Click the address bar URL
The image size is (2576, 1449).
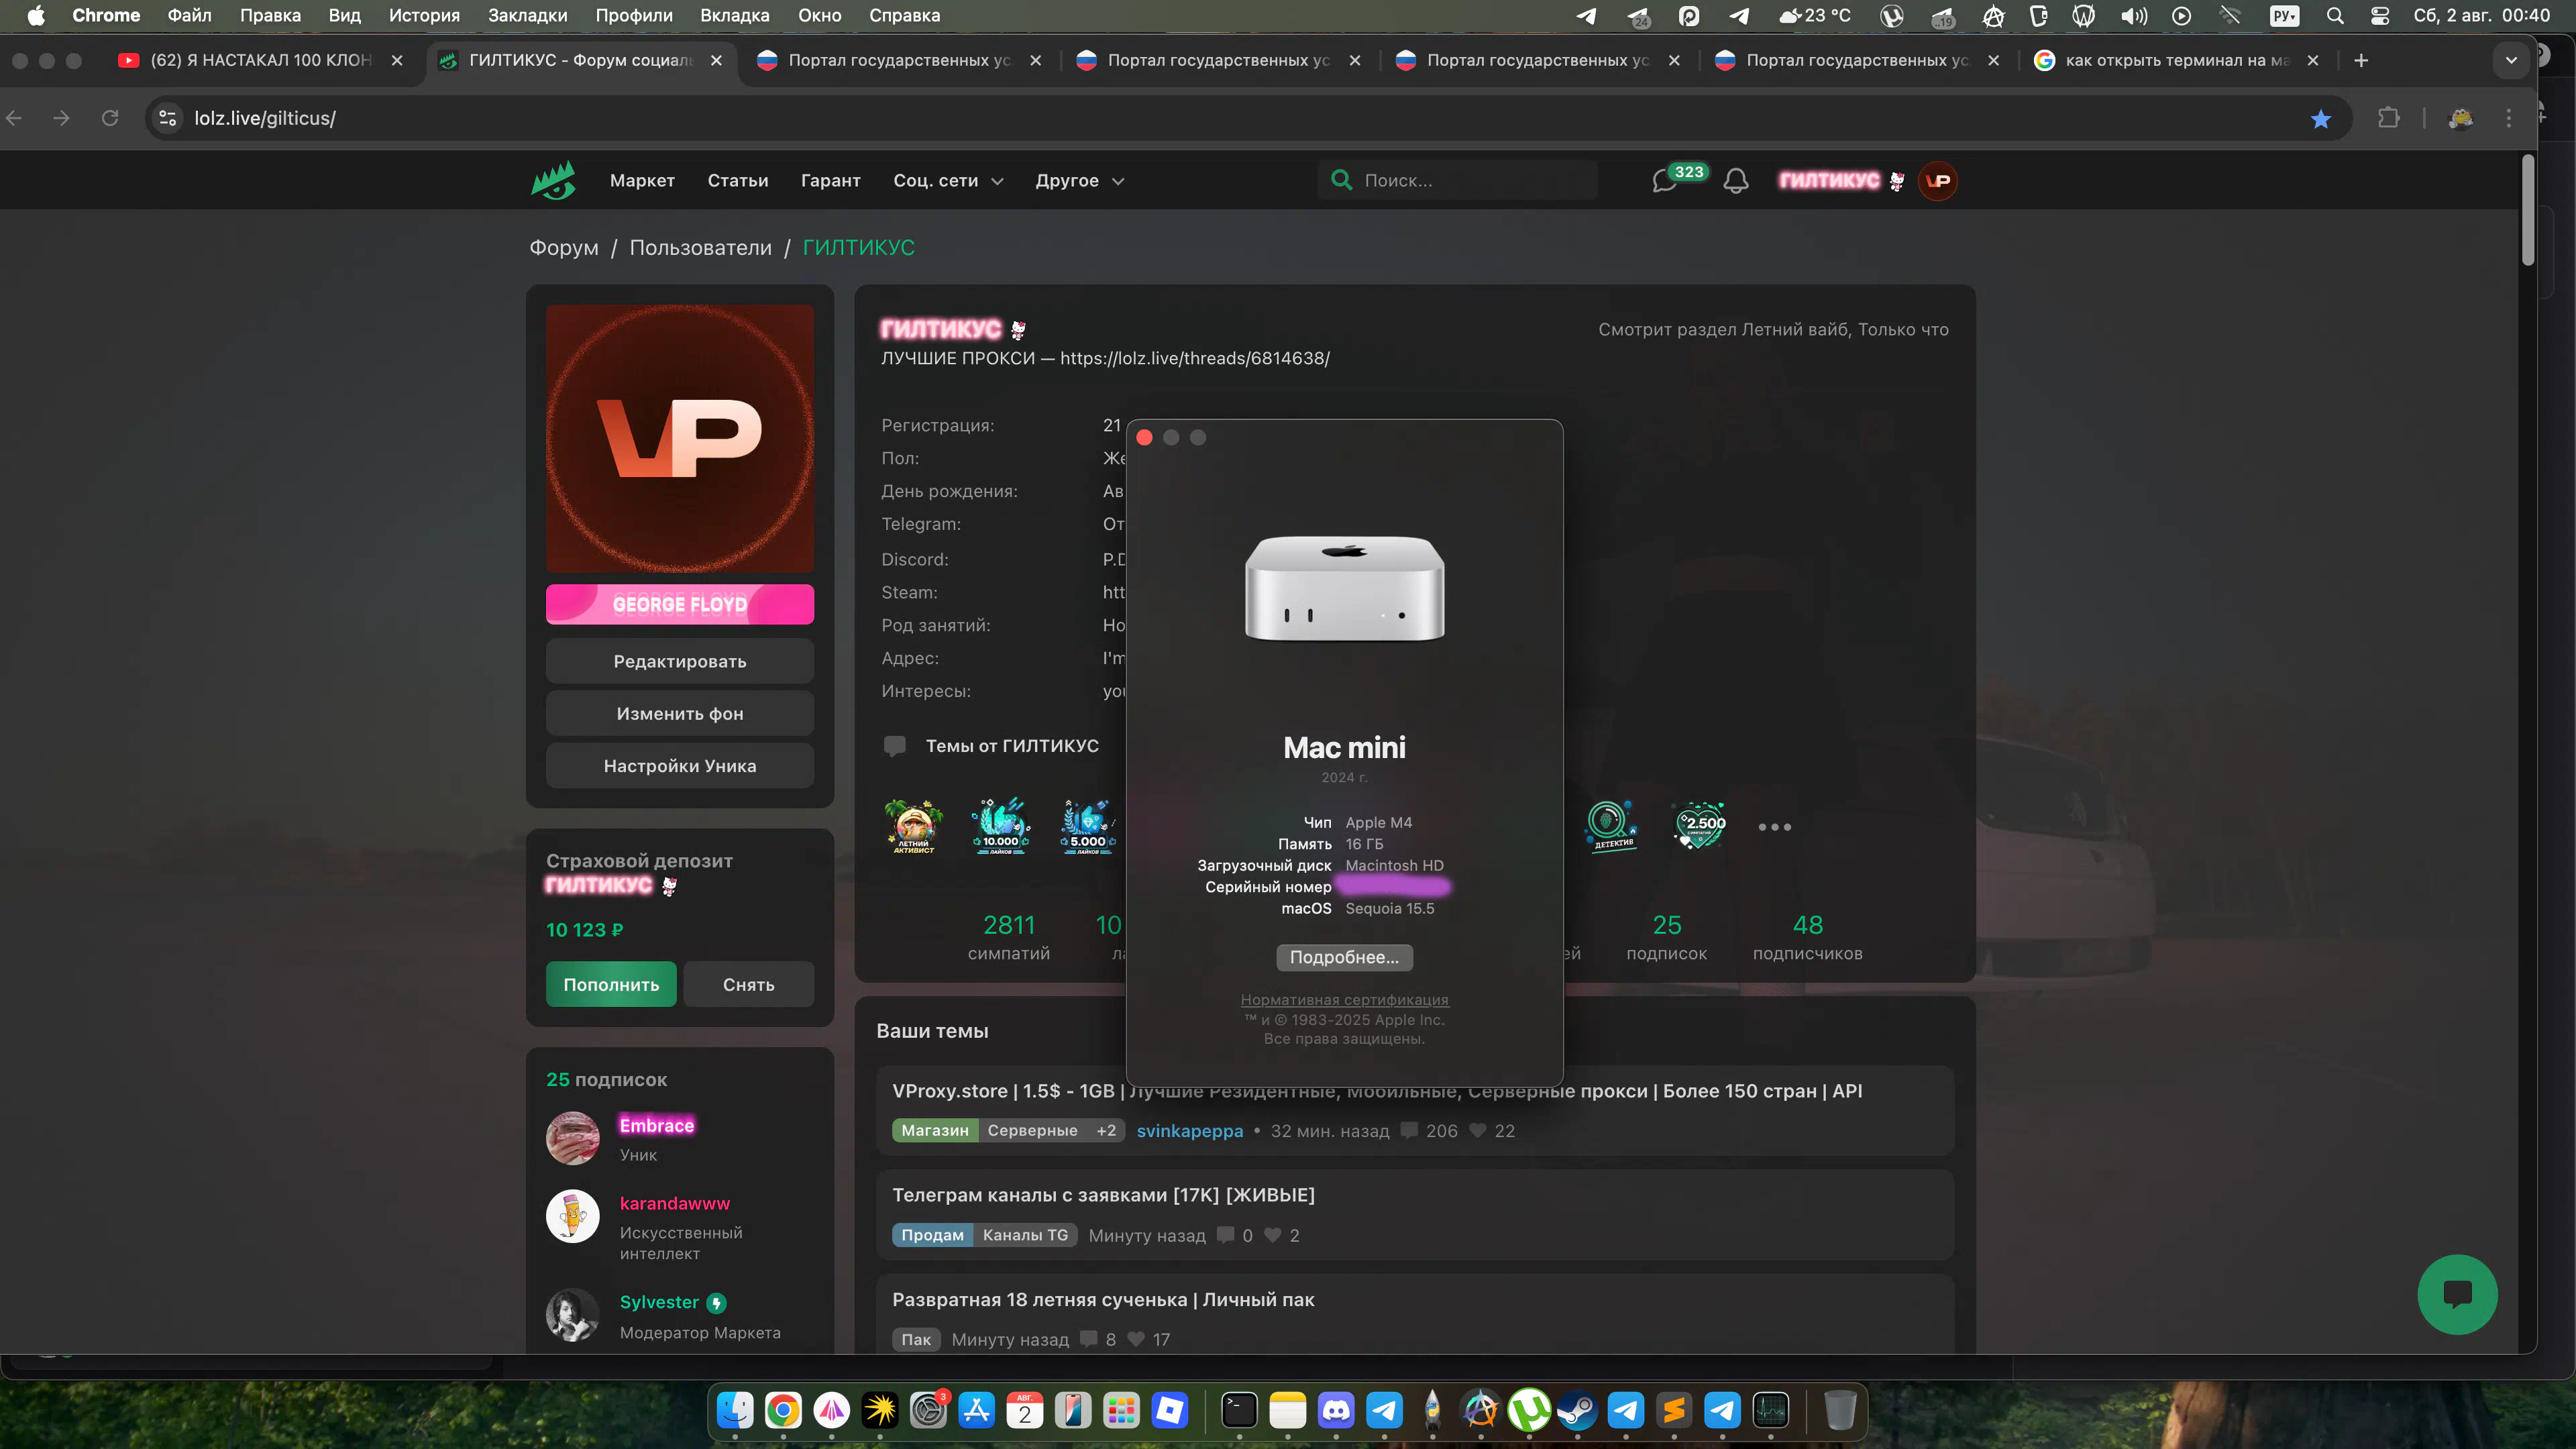point(265,118)
